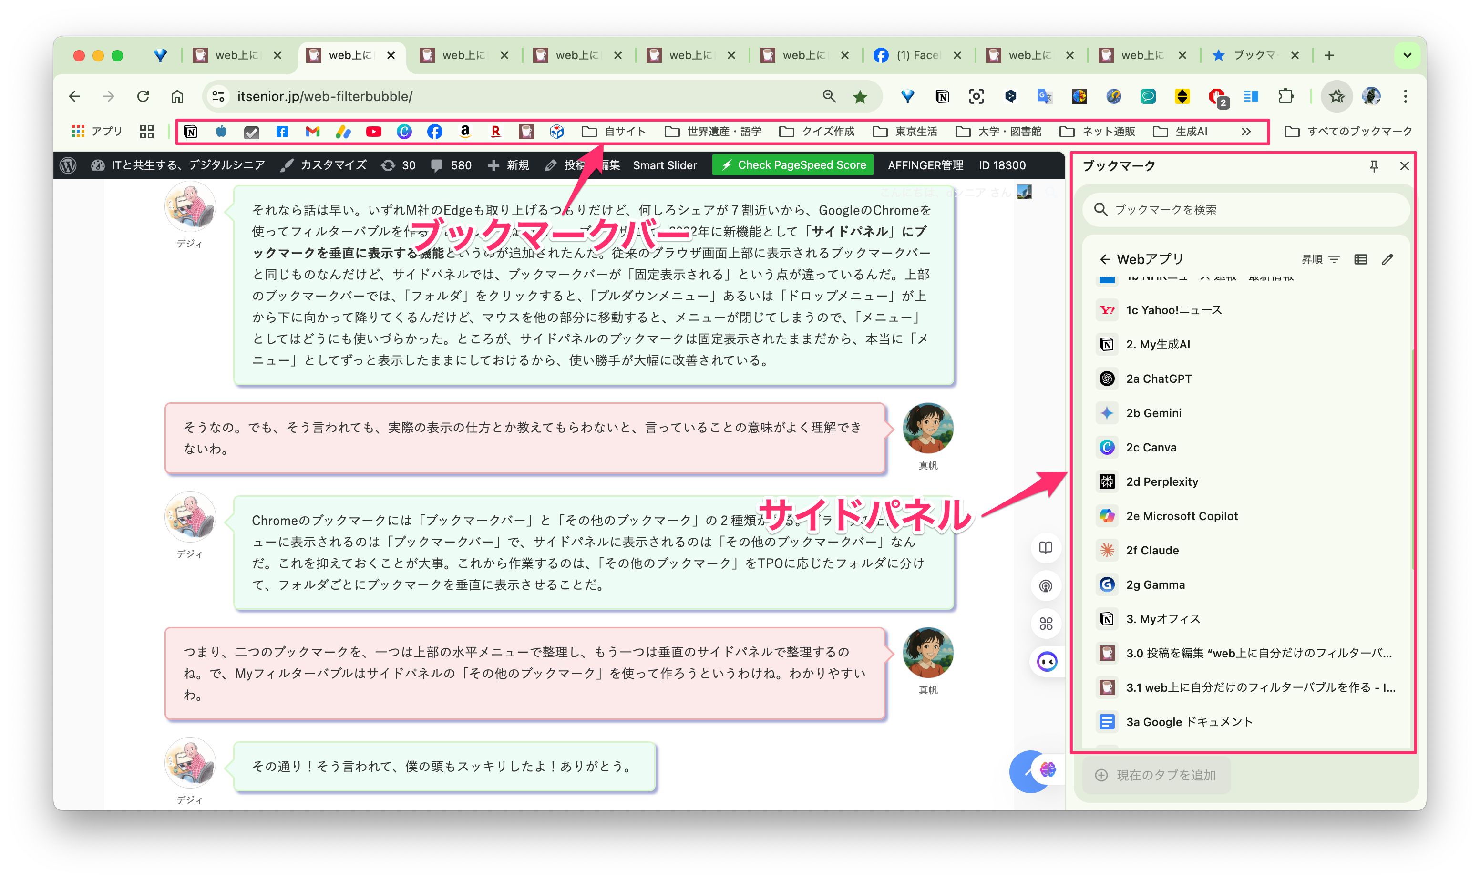The width and height of the screenshot is (1480, 881).
Task: Open 2. My生成AI bookmark
Action: coord(1245,344)
